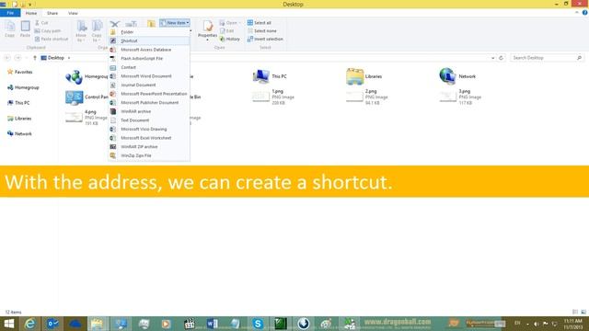Image resolution: width=589 pixels, height=331 pixels.
Task: Open Skype from the taskbar
Action: click(258, 324)
